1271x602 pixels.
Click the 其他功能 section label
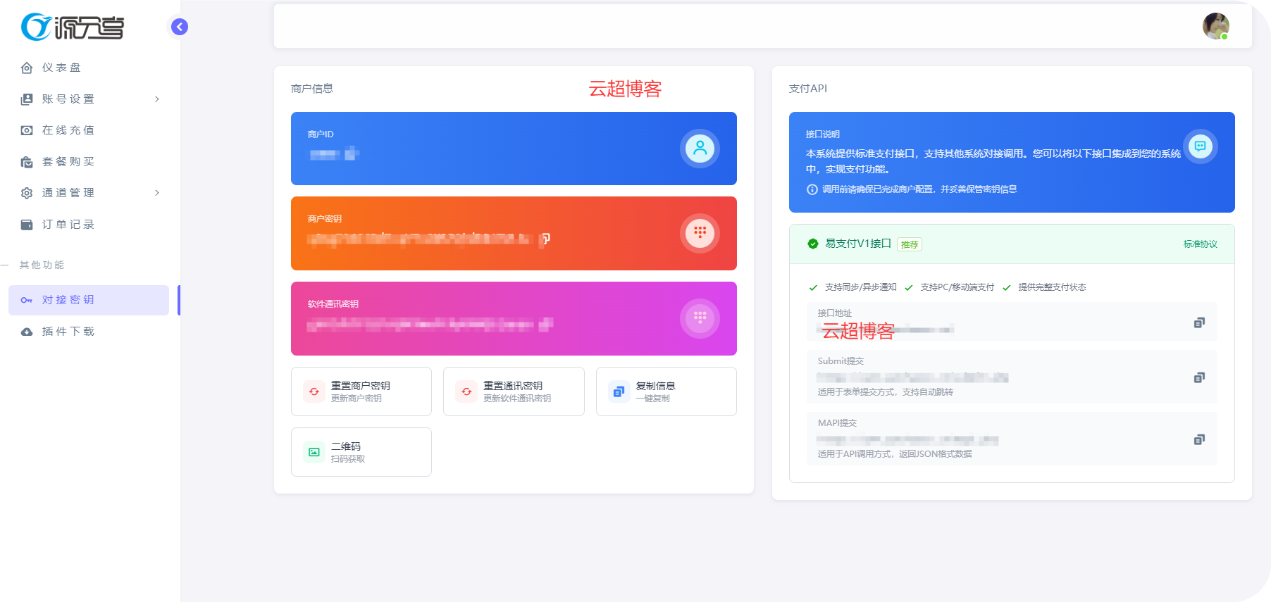[x=42, y=265]
